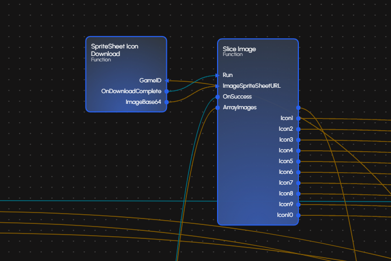This screenshot has height=261, width=391.
Task: Click the Icon6 output port dot
Action: [298, 172]
